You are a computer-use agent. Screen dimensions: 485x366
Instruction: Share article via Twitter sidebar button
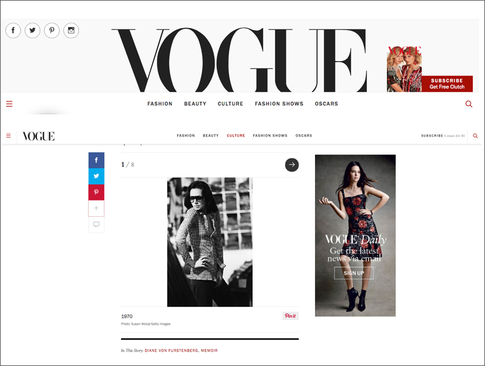[x=96, y=176]
